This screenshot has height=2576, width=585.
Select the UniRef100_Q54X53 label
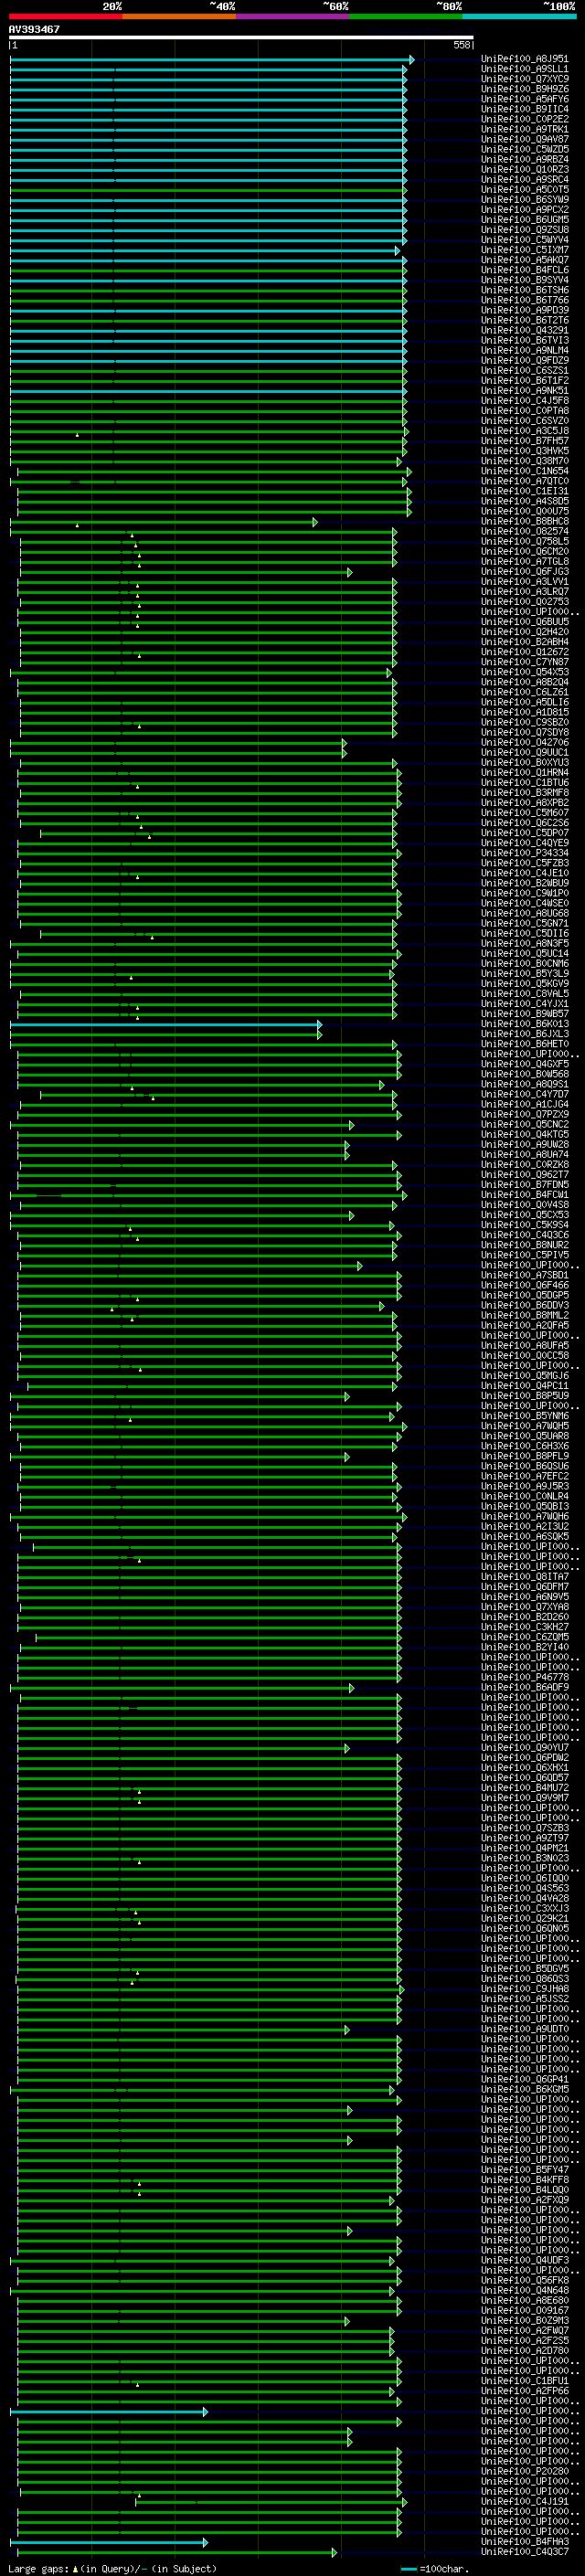pos(525,673)
